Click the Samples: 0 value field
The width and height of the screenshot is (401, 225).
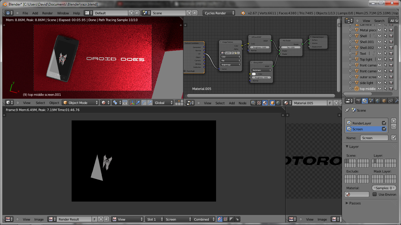[x=384, y=188]
